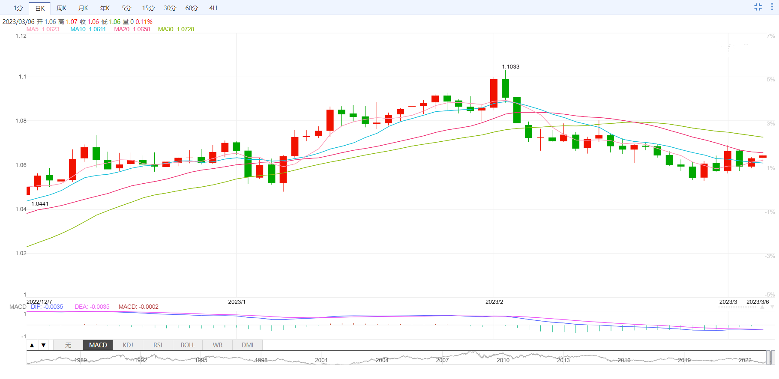Click the MACD: -0.0002 value

138,307
